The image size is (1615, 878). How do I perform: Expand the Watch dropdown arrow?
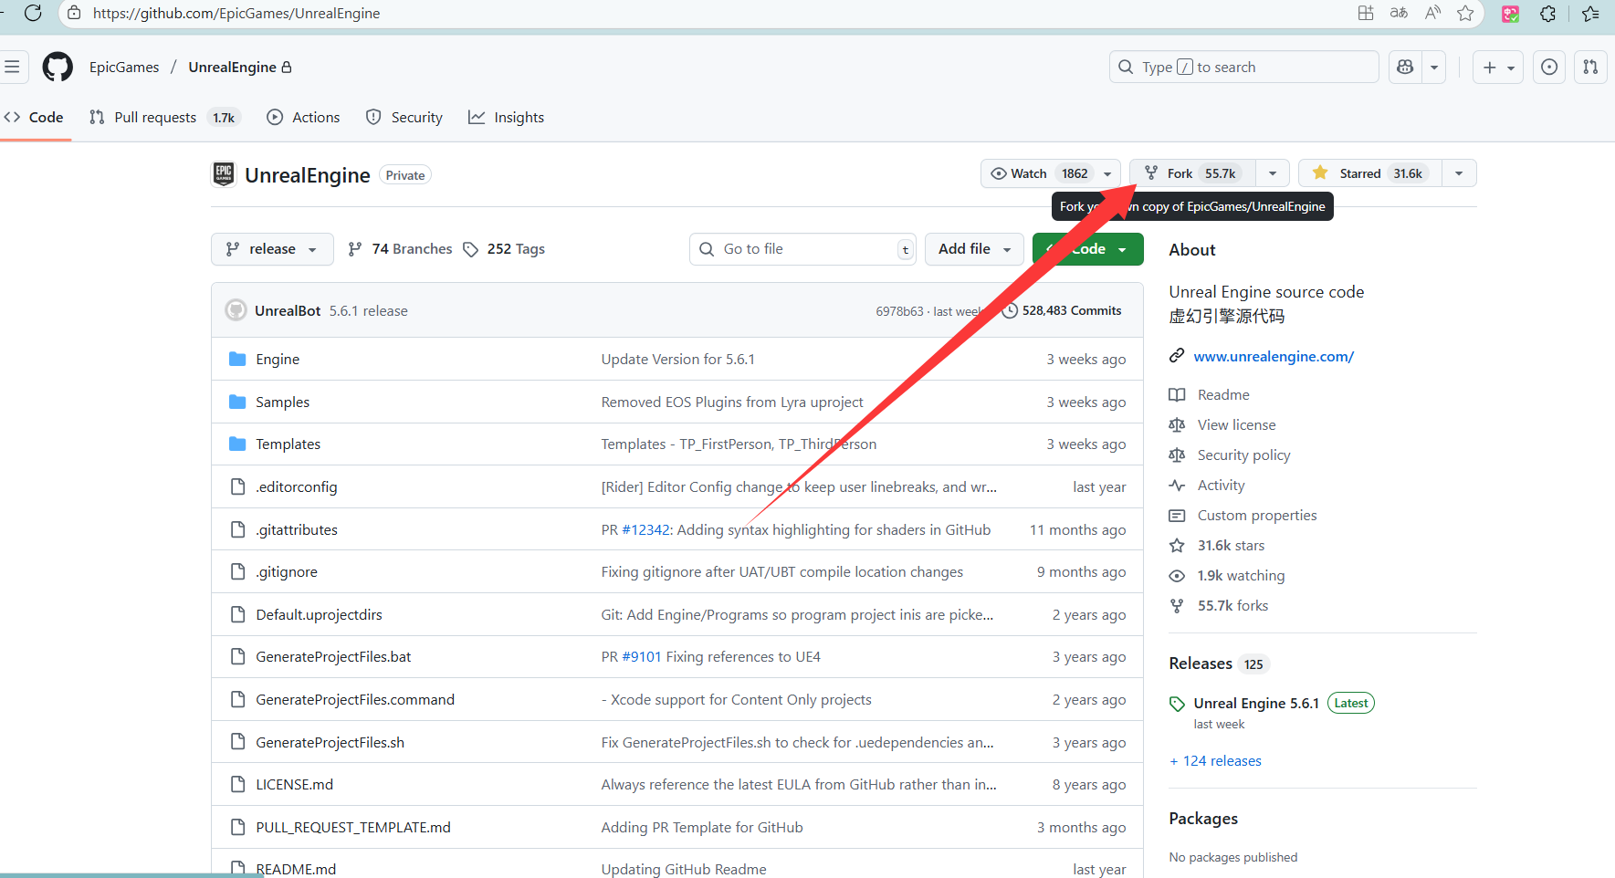pos(1107,173)
